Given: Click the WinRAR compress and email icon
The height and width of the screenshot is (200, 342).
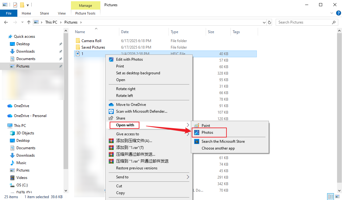Looking at the screenshot, I should click(111, 154).
